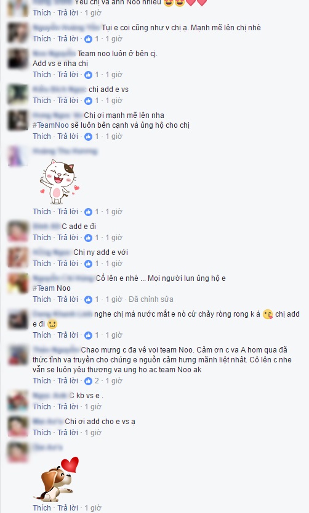Screen dimensions: 309x513
Task: Open avatar of 'nghe chị mà nước mắt' commenter
Action: click(x=18, y=319)
